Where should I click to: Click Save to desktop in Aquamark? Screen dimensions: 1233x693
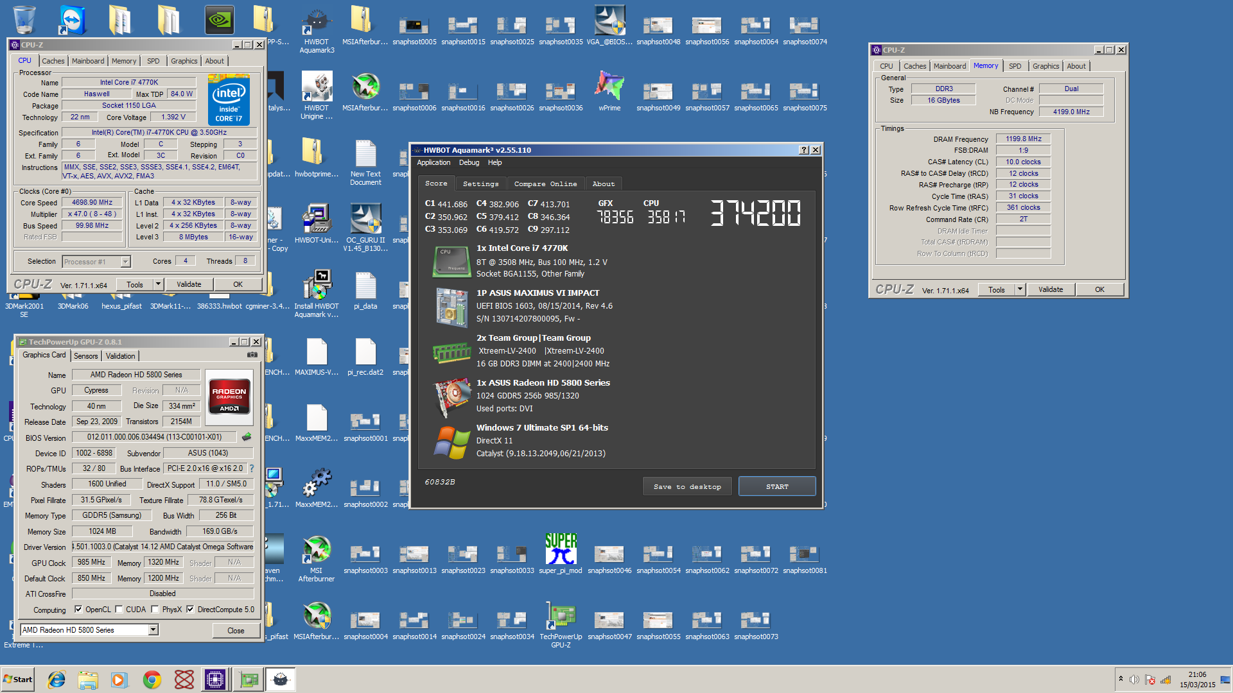pyautogui.click(x=687, y=486)
